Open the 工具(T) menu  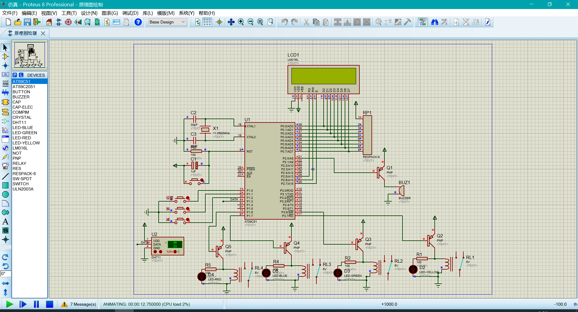(69, 13)
